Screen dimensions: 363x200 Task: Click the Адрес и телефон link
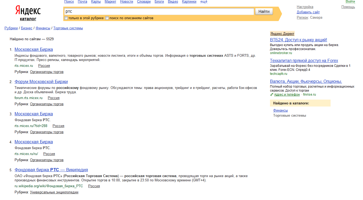point(287,95)
